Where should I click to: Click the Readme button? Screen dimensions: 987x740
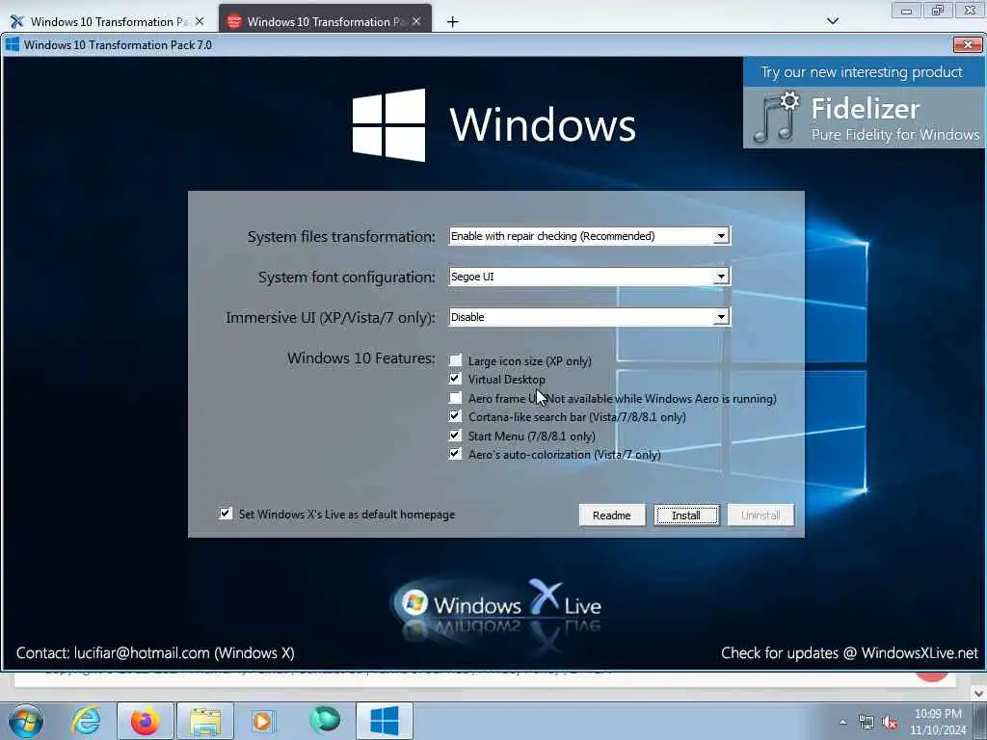[x=612, y=515]
